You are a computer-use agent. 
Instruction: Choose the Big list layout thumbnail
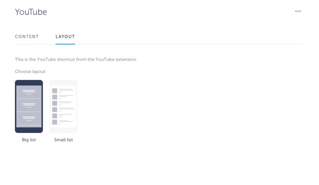tap(29, 106)
